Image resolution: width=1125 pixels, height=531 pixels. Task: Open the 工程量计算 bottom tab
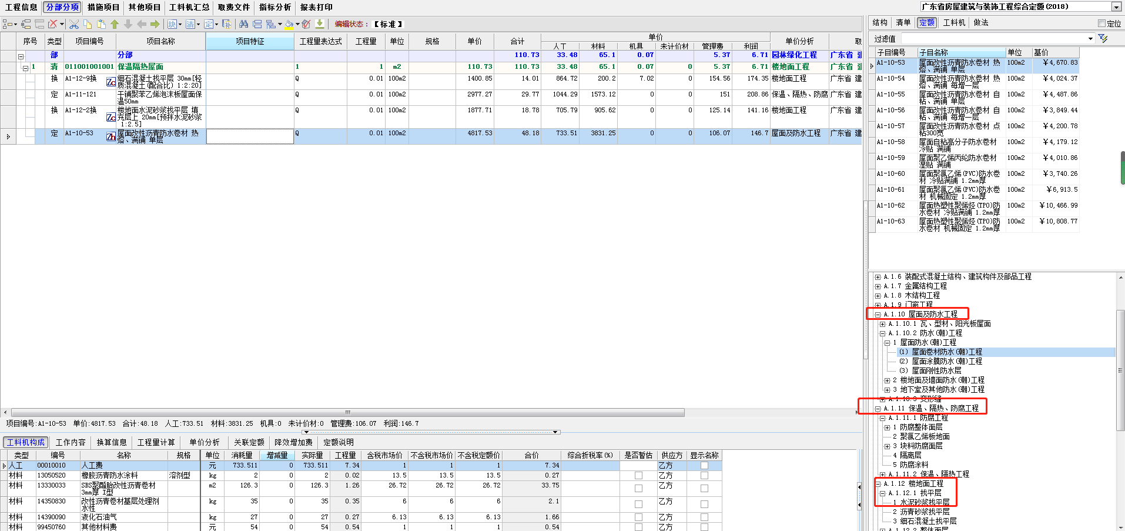pyautogui.click(x=156, y=442)
